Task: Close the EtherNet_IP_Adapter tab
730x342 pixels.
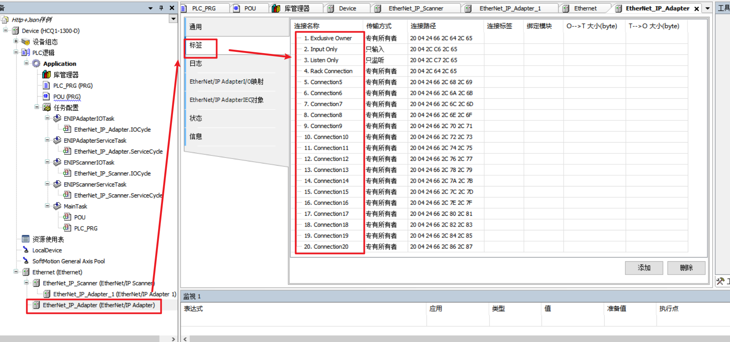Action: tap(697, 9)
